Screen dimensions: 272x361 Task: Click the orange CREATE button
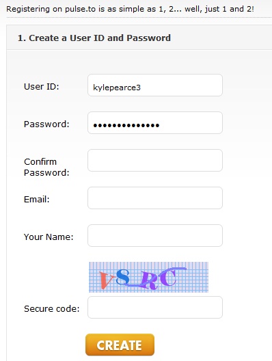click(x=120, y=345)
